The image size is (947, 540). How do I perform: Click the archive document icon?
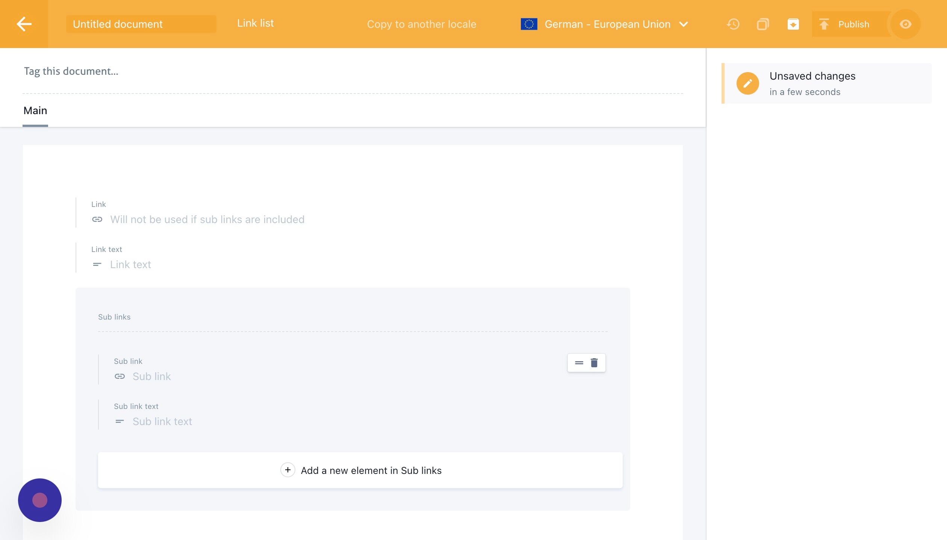[793, 24]
